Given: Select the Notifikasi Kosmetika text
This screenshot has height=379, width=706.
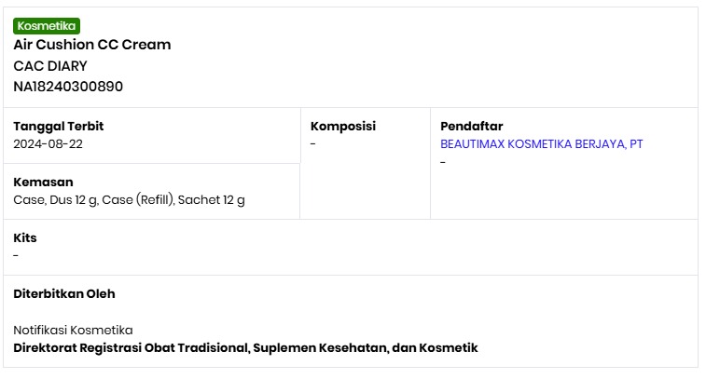Looking at the screenshot, I should [73, 331].
